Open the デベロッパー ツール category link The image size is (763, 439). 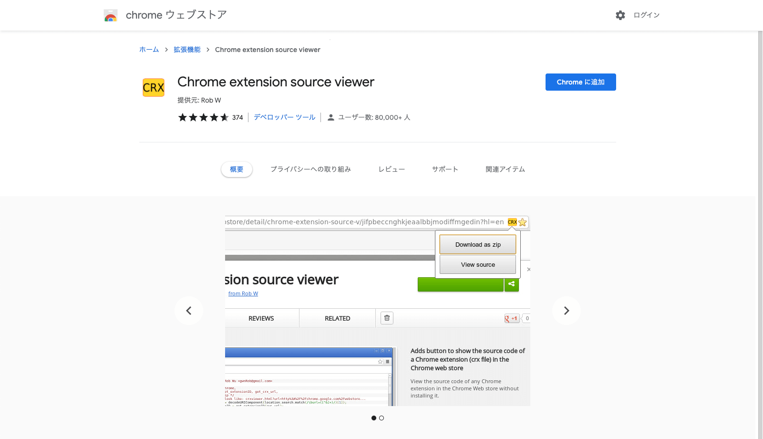tap(284, 117)
